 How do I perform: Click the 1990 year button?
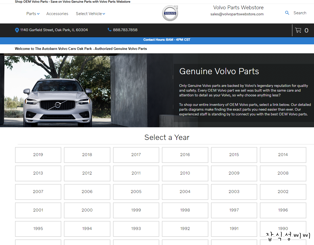coord(283,229)
